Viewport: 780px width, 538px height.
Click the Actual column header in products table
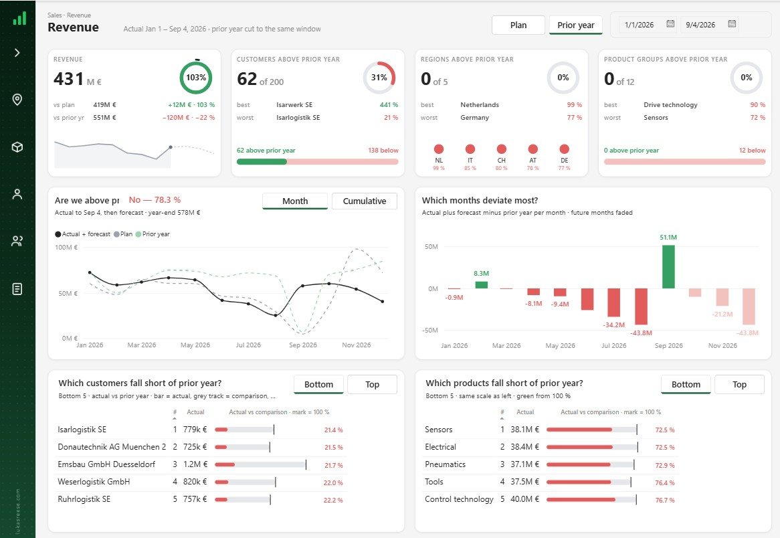(x=525, y=412)
